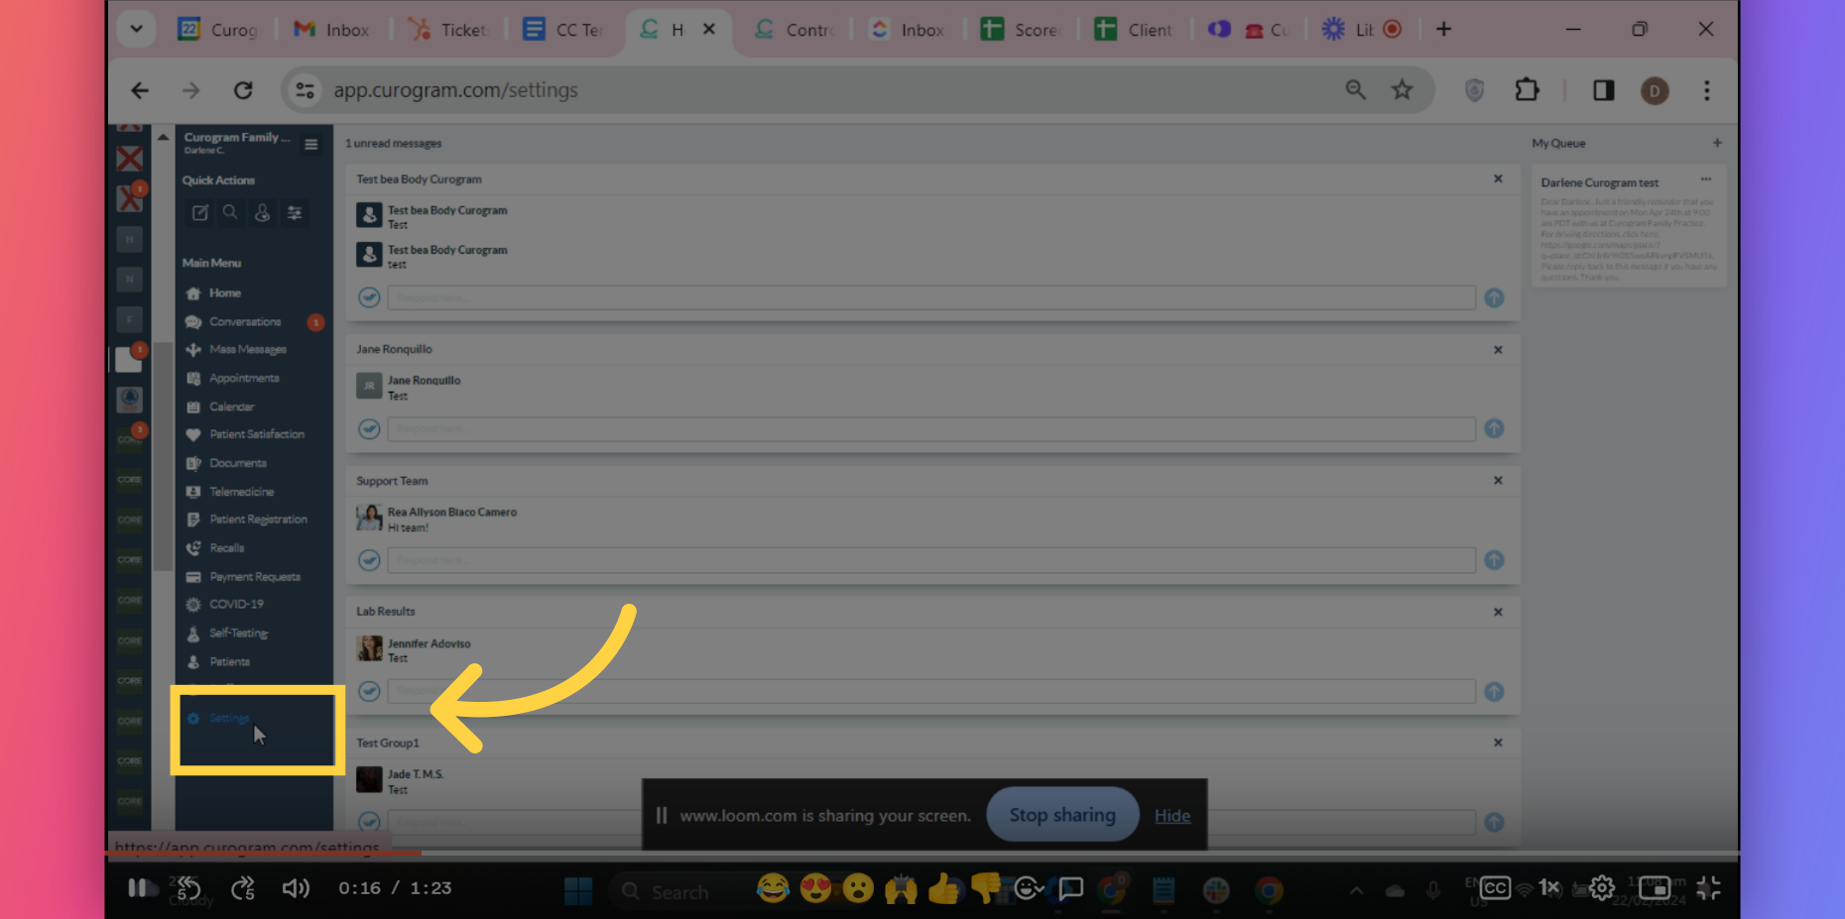
Task: Change playback speed 1x
Action: point(1548,888)
